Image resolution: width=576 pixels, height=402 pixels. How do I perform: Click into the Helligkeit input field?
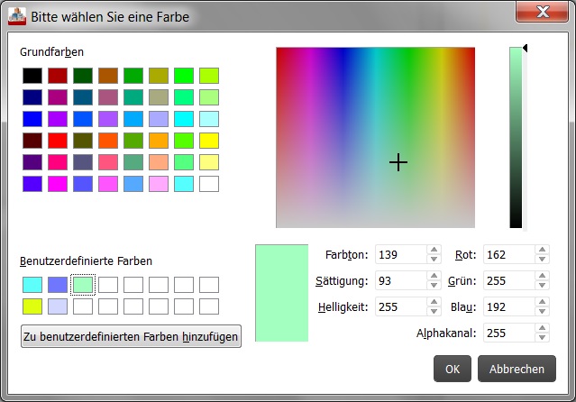(400, 306)
